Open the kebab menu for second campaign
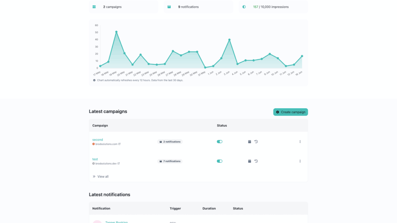 pos(300,141)
